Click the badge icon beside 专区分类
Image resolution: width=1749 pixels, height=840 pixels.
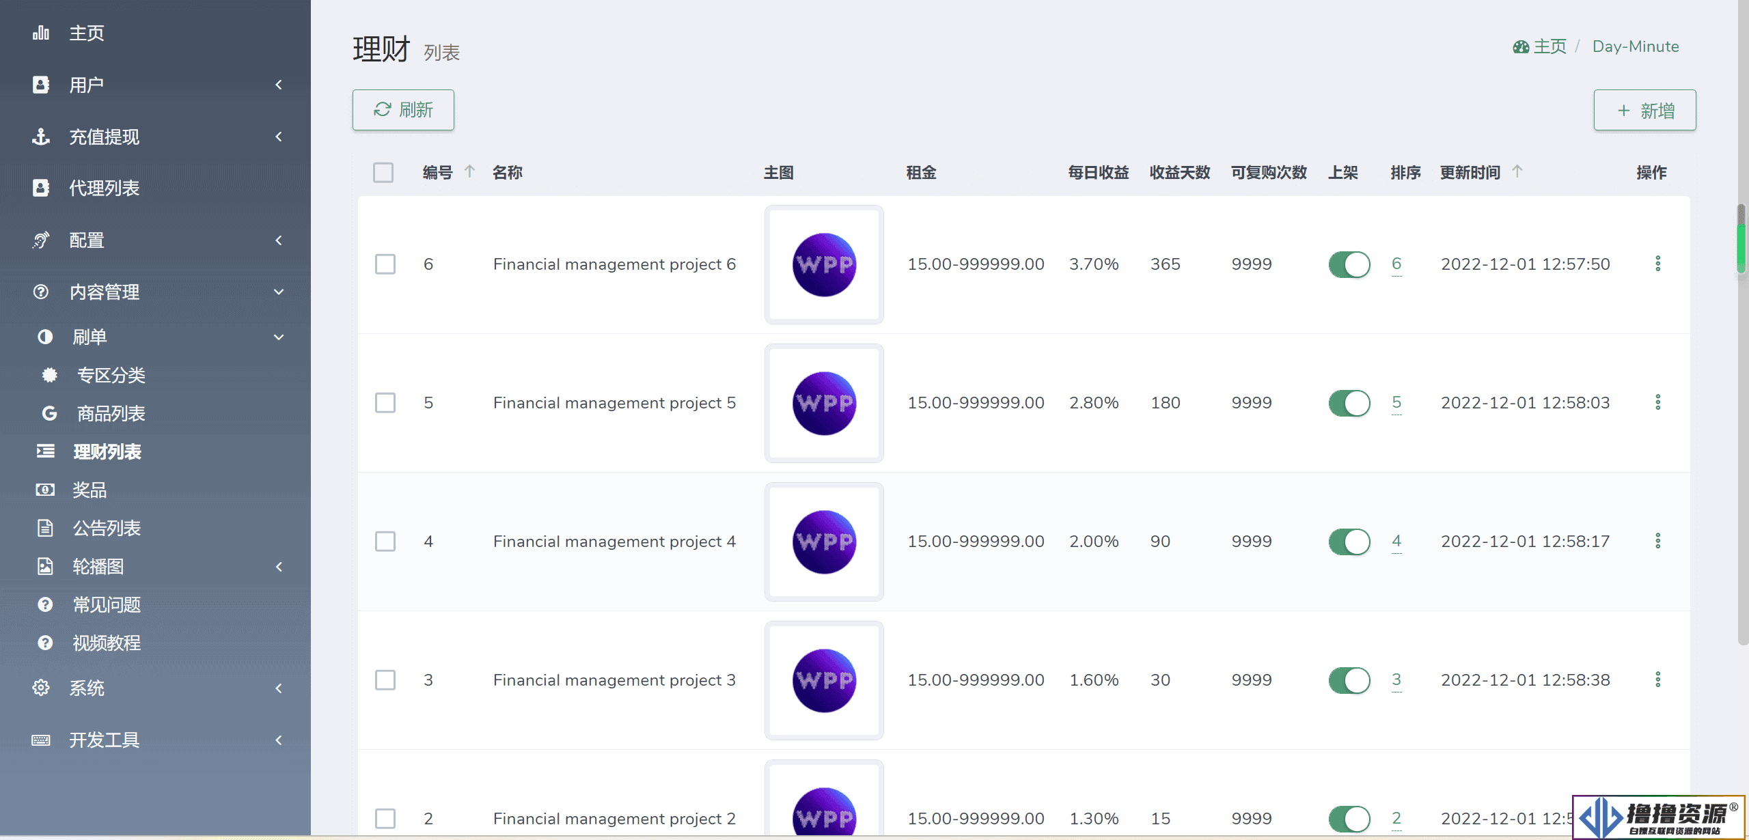tap(49, 375)
